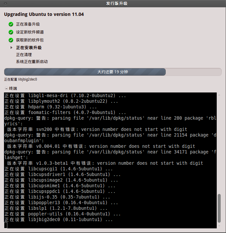Select the 正在安装升级 step label
The height and width of the screenshot is (233, 226).
point(29,48)
